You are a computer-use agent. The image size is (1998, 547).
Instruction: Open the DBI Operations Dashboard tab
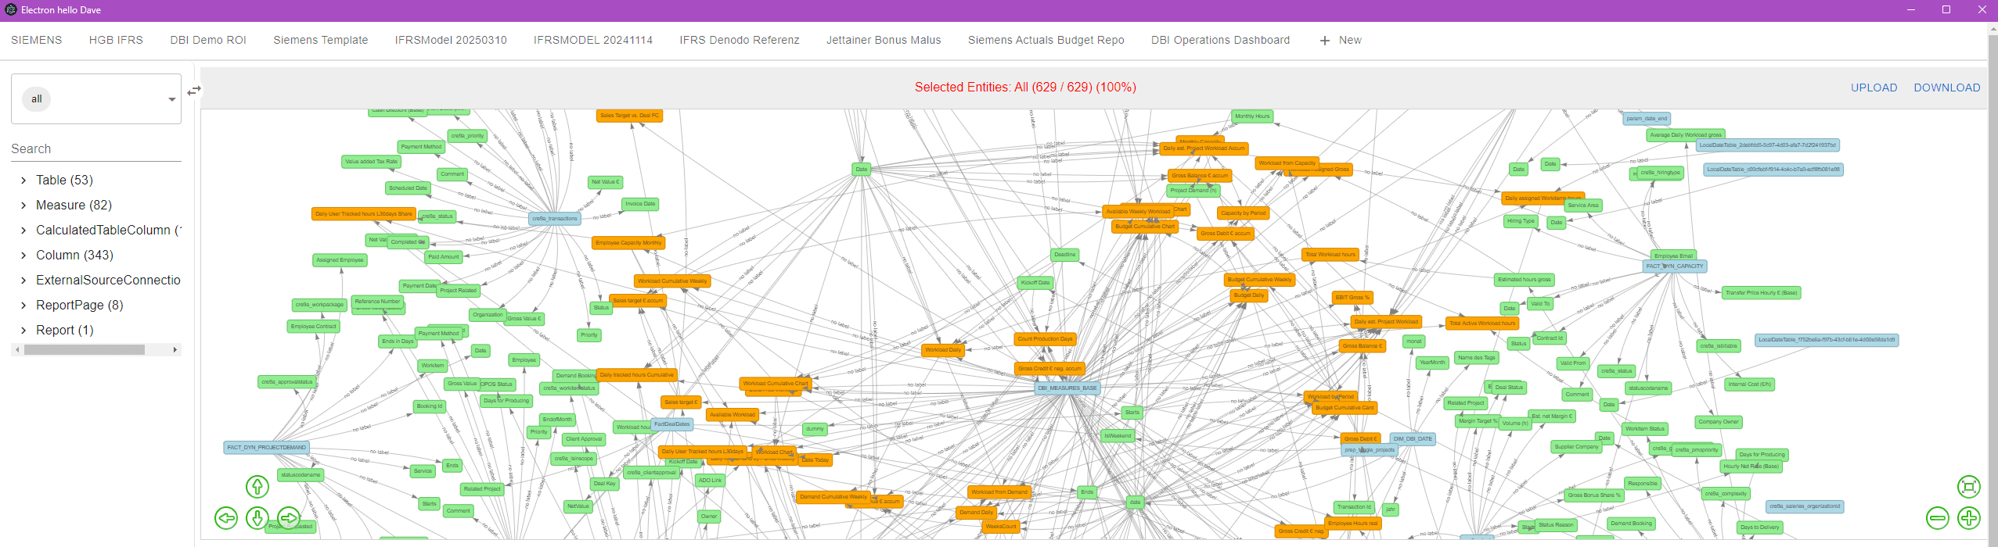click(x=1220, y=40)
